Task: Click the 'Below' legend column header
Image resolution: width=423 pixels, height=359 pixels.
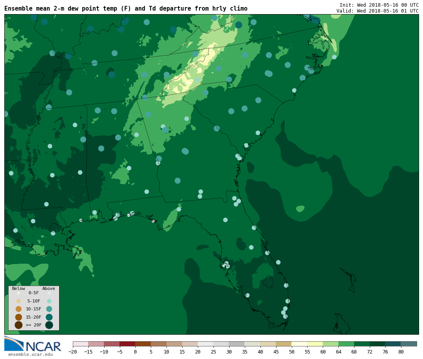Action: (x=18, y=288)
